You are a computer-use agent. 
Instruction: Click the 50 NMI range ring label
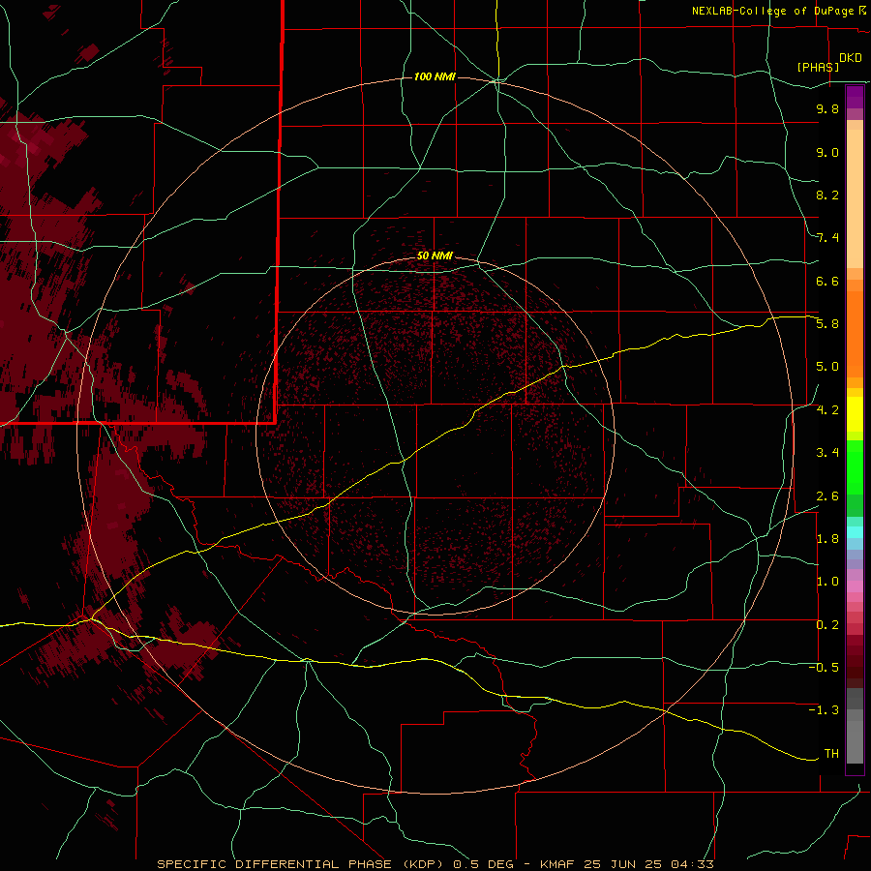click(x=435, y=255)
